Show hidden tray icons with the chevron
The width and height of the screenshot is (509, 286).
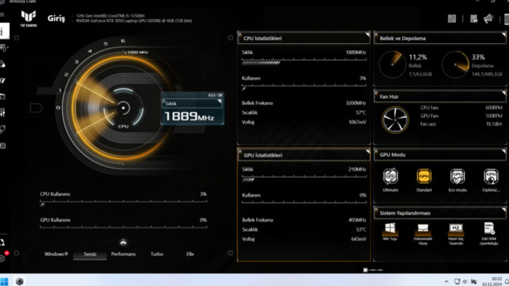click(x=446, y=281)
